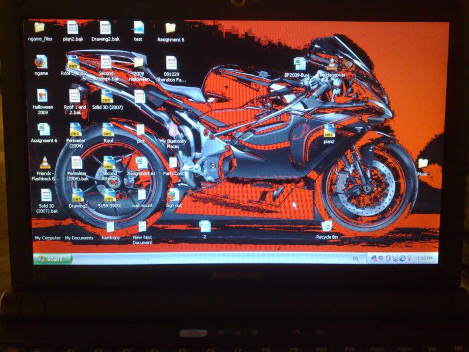The height and width of the screenshot is (352, 469).
Task: Select the Roof 1 and 2.bak file
Action: pyautogui.click(x=74, y=96)
